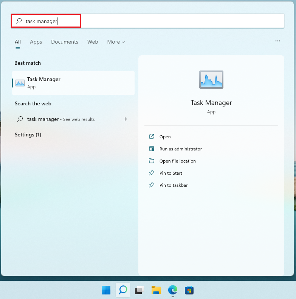Expand web results arrow for task manager
296x299 pixels.
point(126,119)
